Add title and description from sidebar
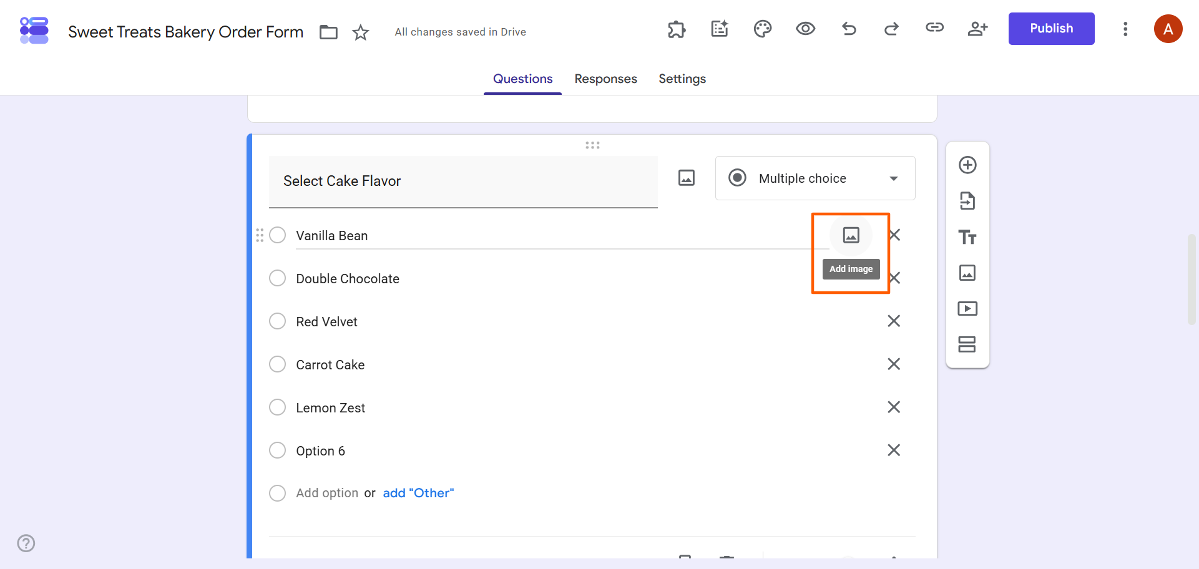The width and height of the screenshot is (1199, 569). pos(967,237)
